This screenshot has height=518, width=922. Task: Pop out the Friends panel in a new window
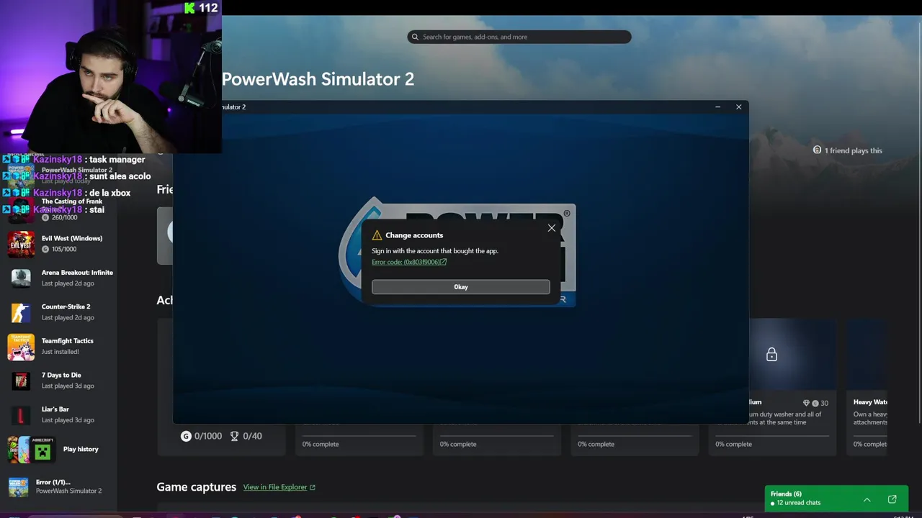point(892,499)
